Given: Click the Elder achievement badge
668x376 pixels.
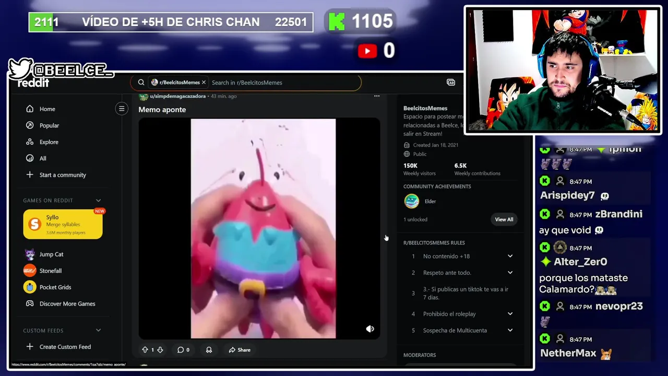Looking at the screenshot, I should [x=412, y=201].
